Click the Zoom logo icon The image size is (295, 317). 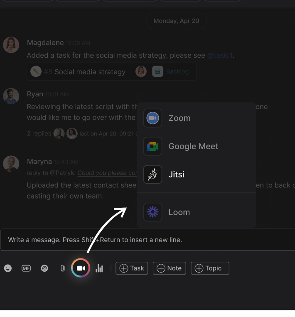tap(152, 118)
